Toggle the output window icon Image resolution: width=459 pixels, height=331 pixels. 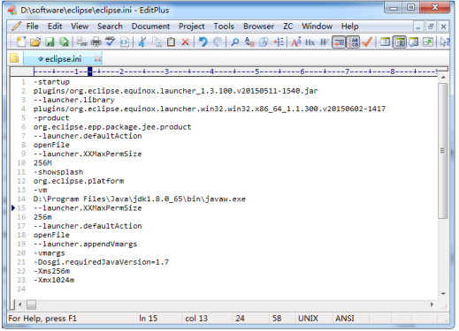pyautogui.click(x=414, y=42)
